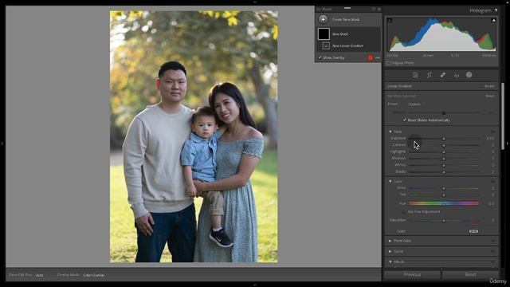Screen dimensions: 510x287
Task: Toggle Point Color section visibility eye
Action: pyautogui.click(x=493, y=241)
